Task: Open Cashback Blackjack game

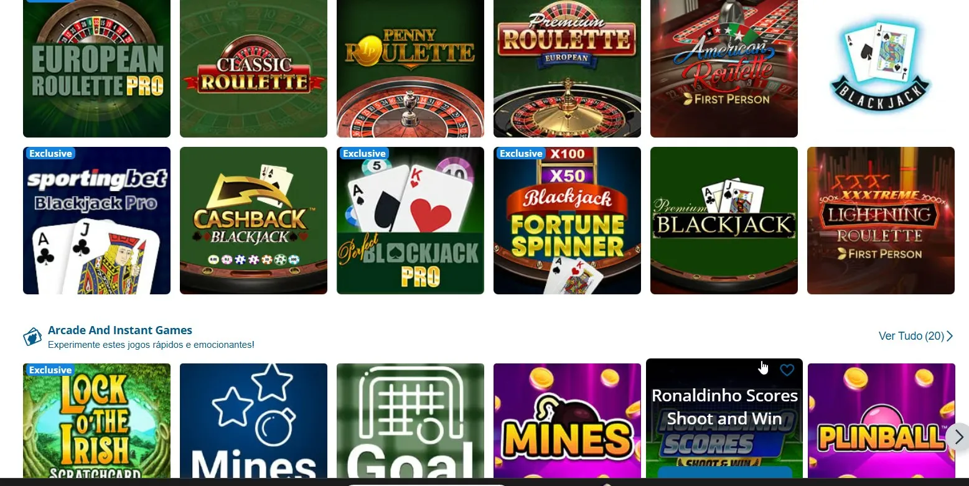Action: click(x=253, y=220)
